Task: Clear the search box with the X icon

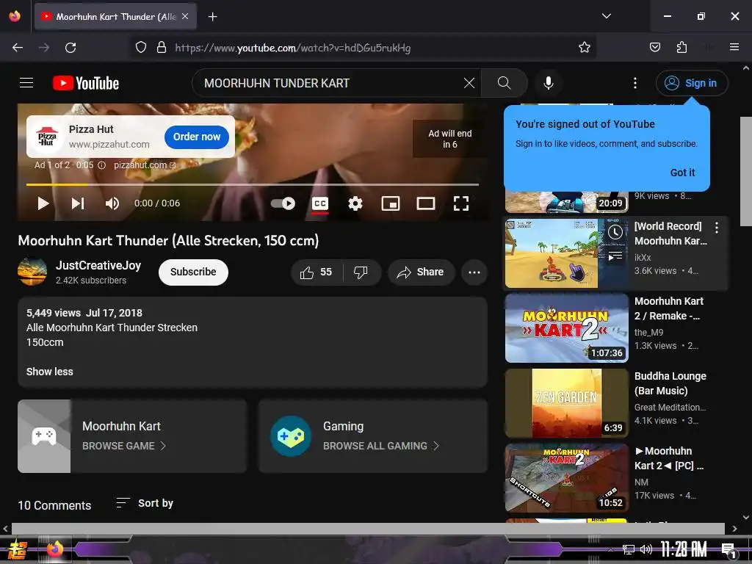Action: pyautogui.click(x=469, y=83)
